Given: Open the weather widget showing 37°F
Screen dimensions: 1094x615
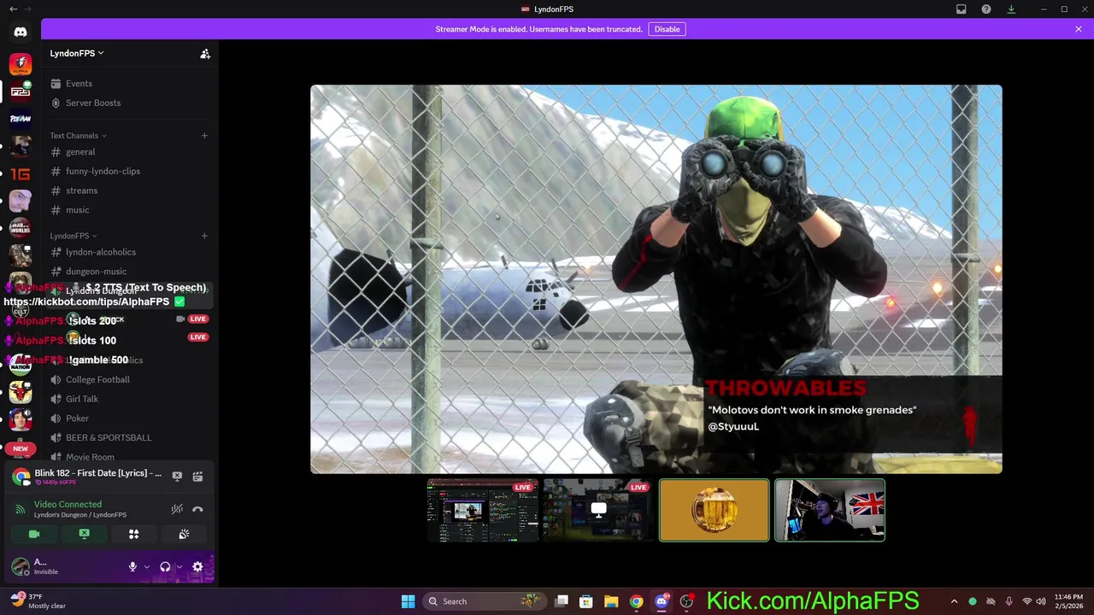Looking at the screenshot, I should point(38,601).
